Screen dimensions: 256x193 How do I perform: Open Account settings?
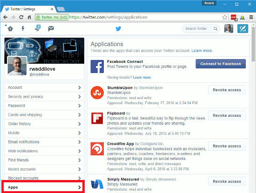coord(44,87)
